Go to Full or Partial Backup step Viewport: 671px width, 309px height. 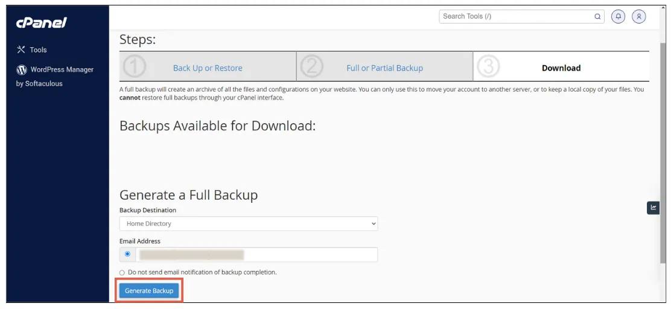[384, 68]
